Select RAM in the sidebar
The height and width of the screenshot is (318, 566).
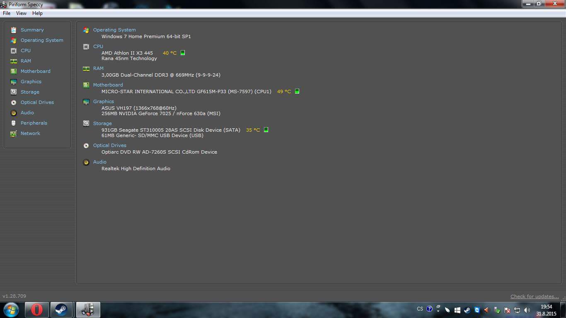(26, 61)
